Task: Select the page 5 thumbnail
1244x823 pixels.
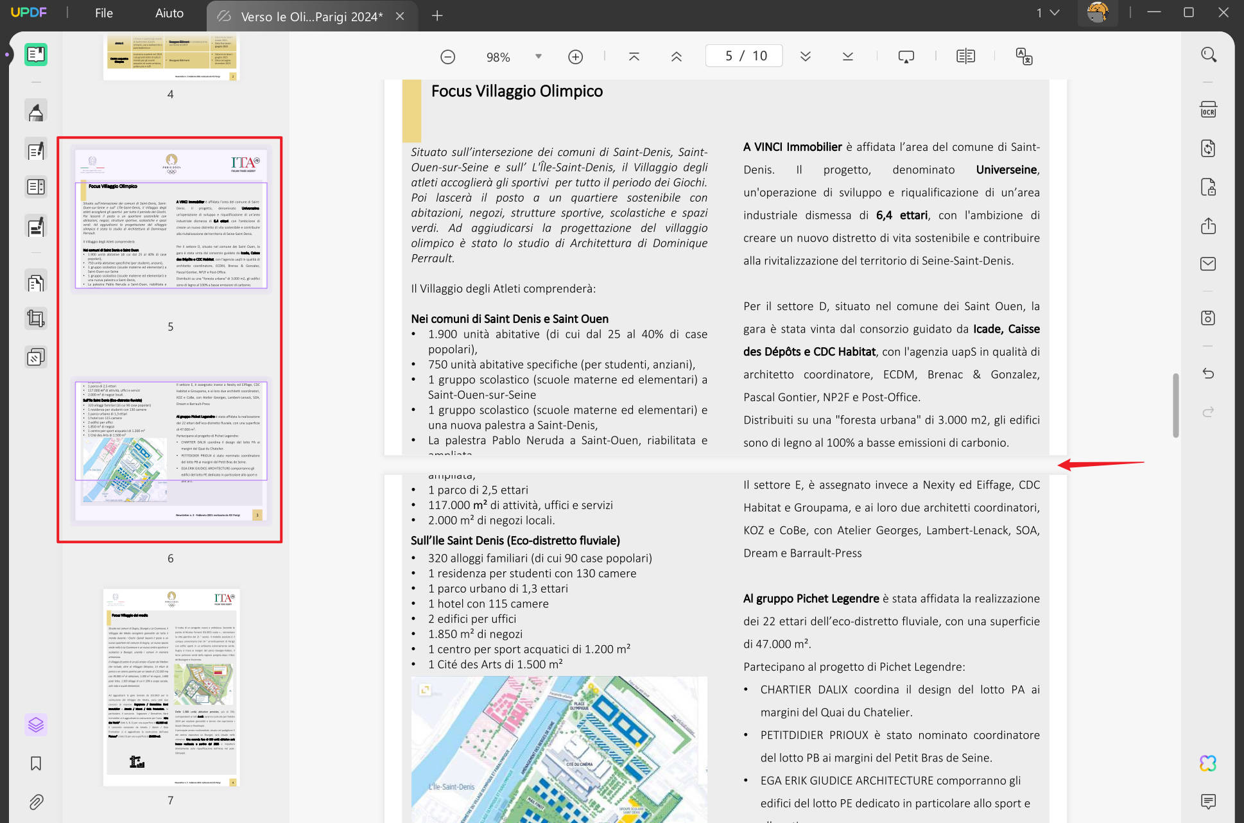Action: coord(170,220)
